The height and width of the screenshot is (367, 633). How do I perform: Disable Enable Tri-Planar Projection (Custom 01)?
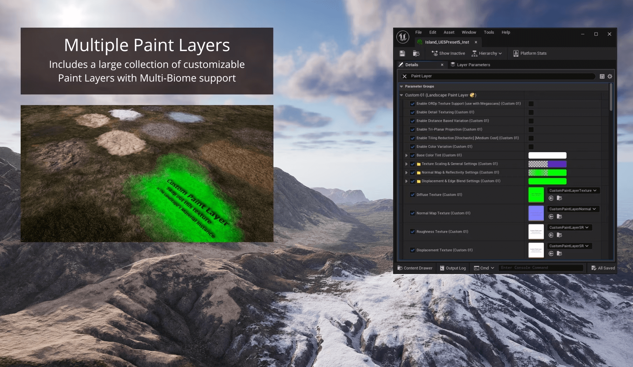coord(412,129)
